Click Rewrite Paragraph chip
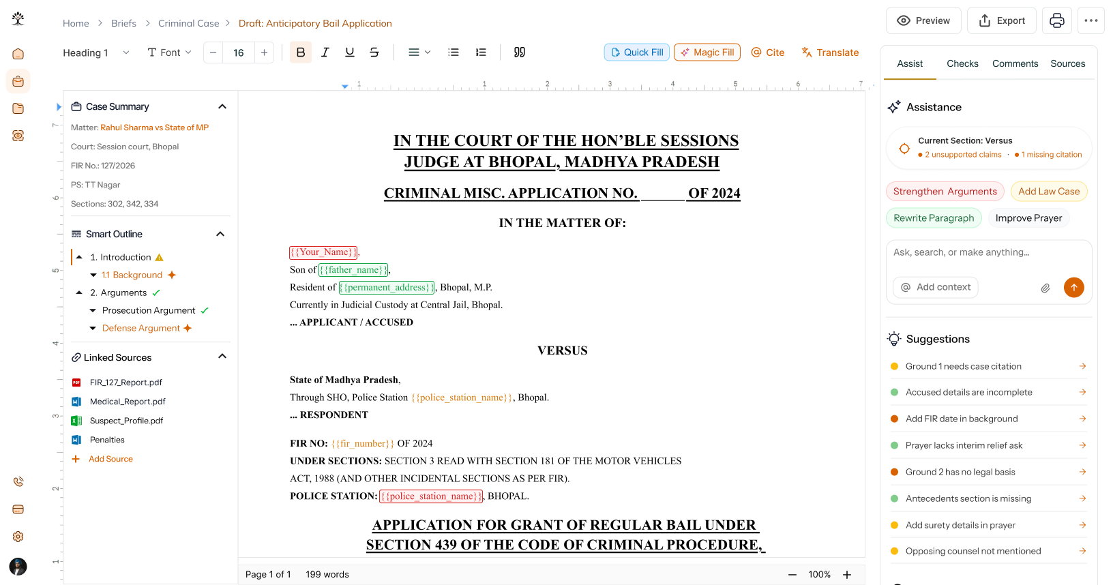The image size is (1113, 585). (934, 218)
